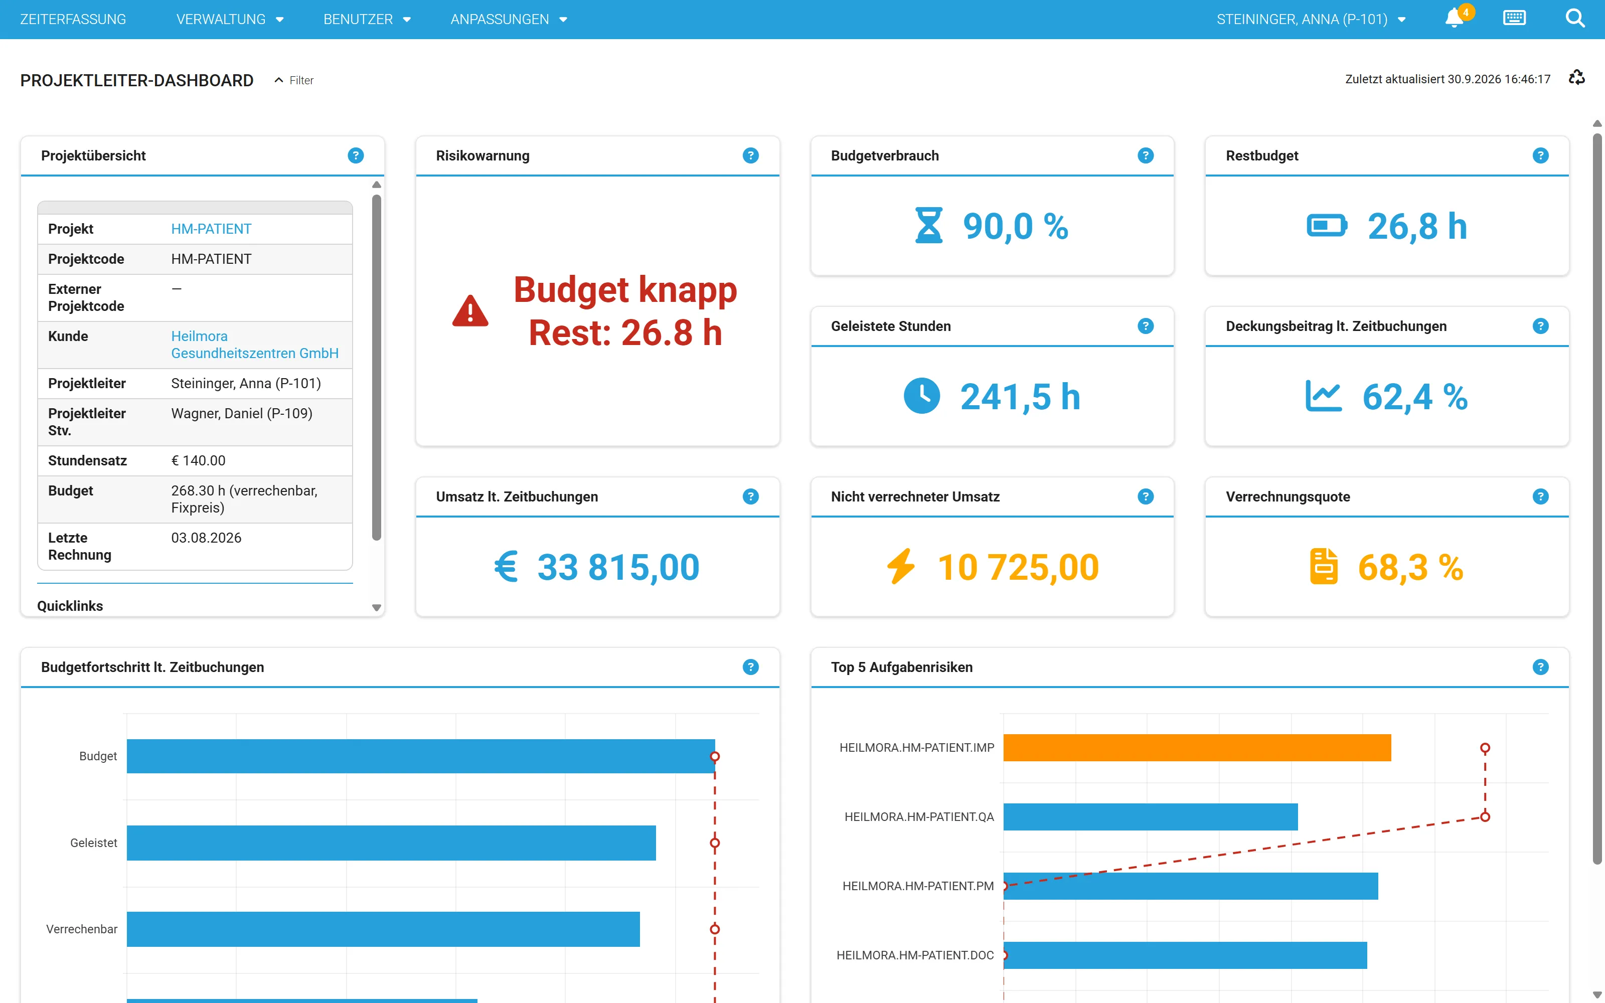Image resolution: width=1605 pixels, height=1003 pixels.
Task: Select the Geleistet bar in budget chart
Action: click(391, 843)
